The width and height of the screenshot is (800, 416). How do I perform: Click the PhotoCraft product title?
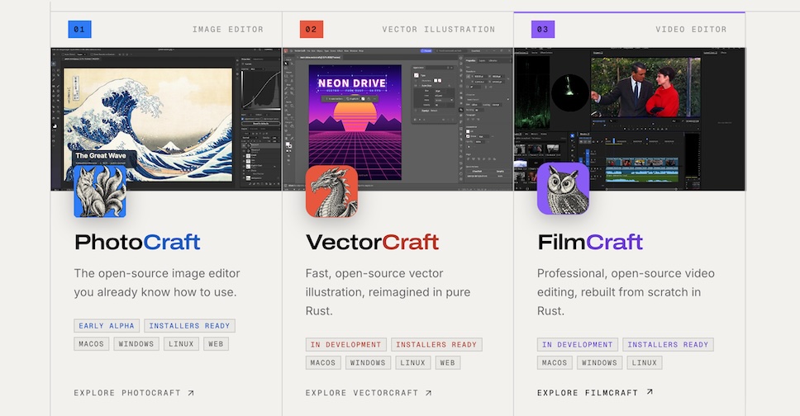tap(137, 242)
